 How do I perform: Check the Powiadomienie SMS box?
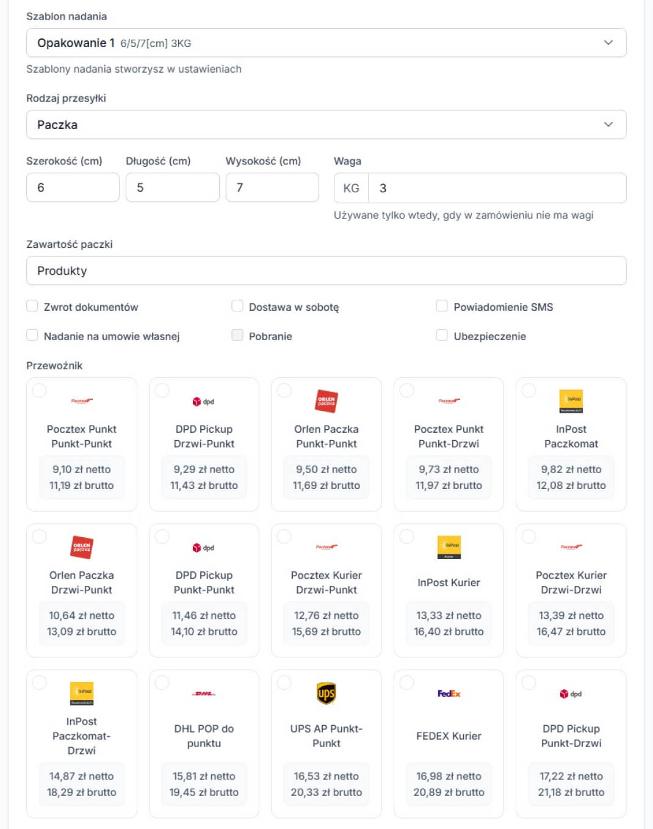[442, 306]
